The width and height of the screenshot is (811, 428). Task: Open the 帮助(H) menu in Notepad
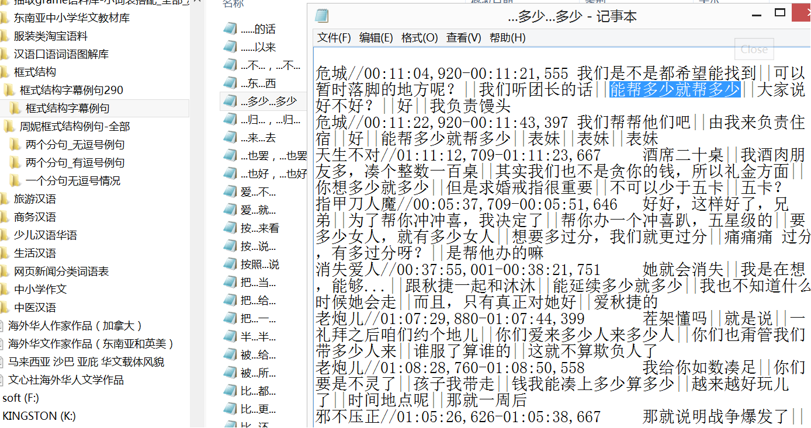(507, 38)
